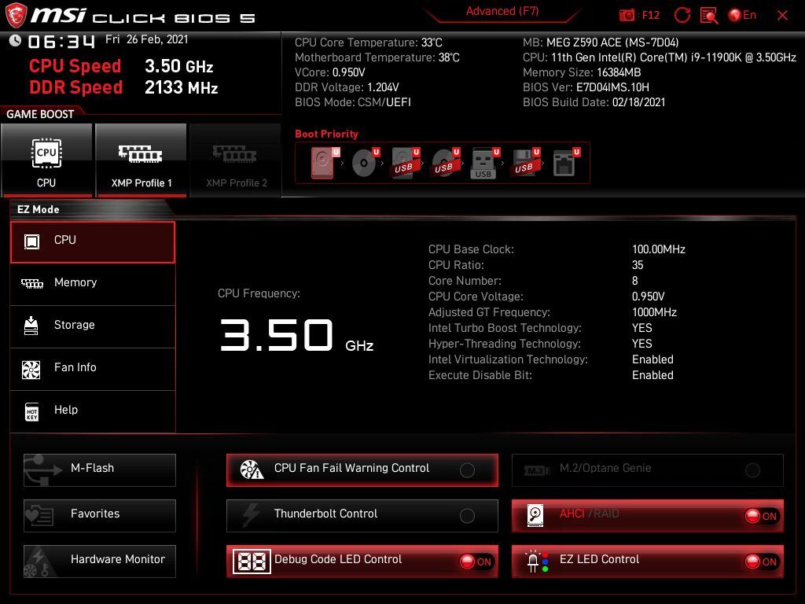805x604 pixels.
Task: Click the date Fri 26 Feb, 2021
Action: point(147,39)
